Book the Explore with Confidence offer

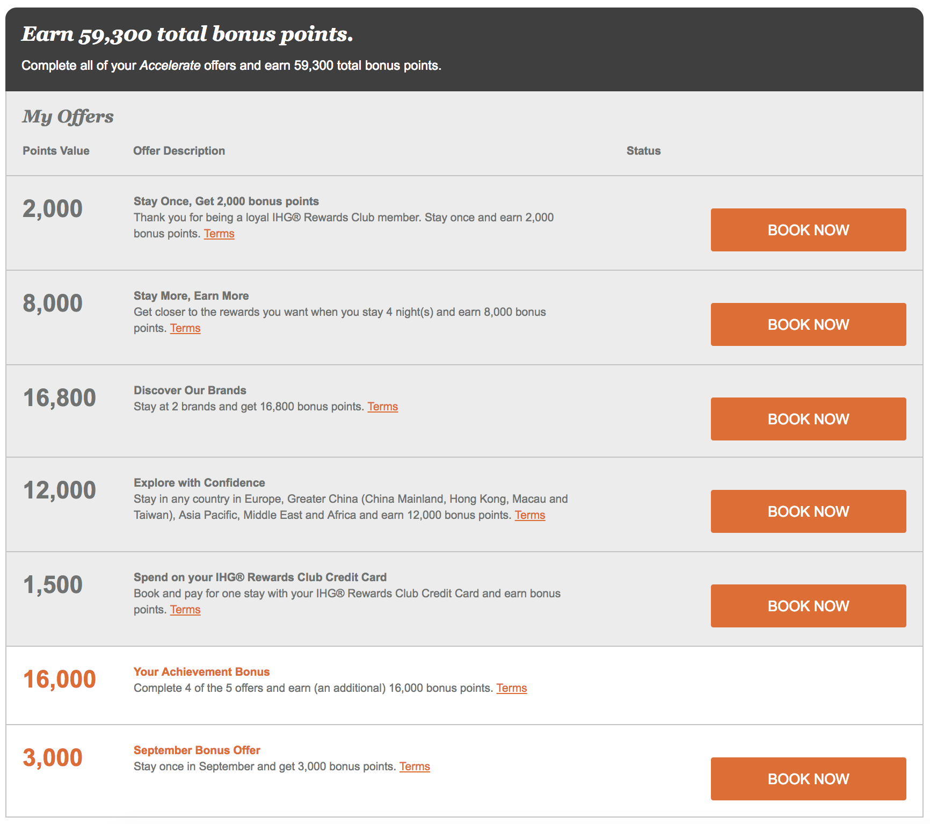(808, 511)
